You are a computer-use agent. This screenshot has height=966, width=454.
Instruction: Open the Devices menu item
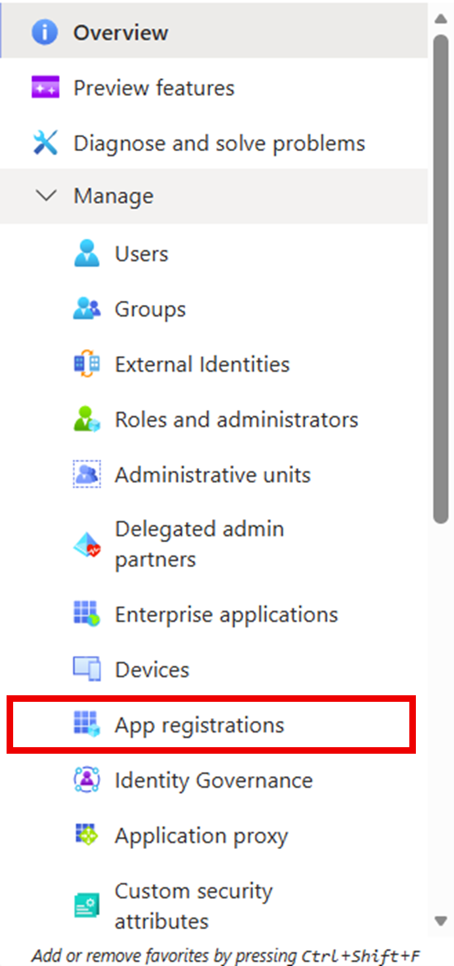[x=152, y=670]
